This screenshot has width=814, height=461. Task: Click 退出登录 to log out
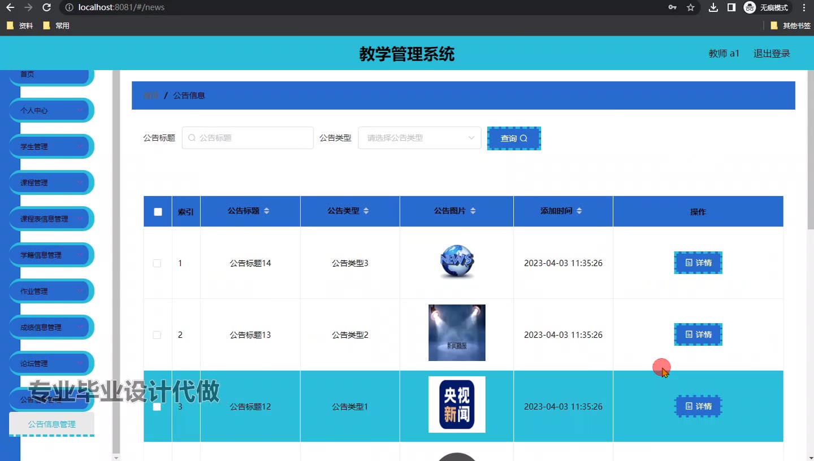tap(772, 54)
